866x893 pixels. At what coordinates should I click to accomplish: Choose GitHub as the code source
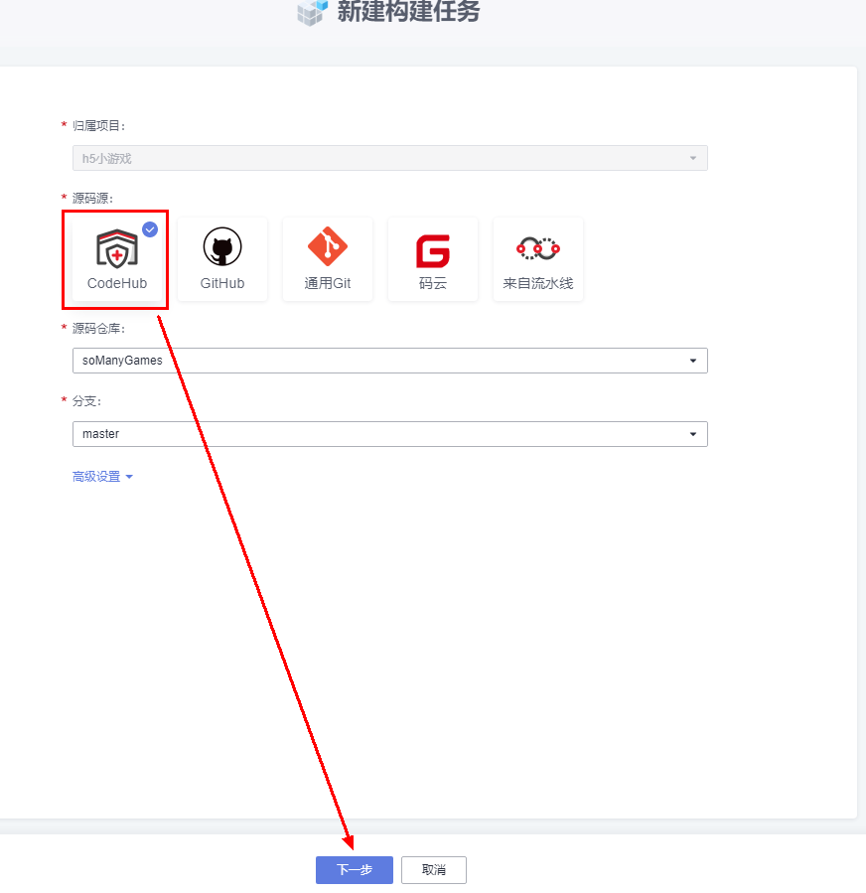(222, 259)
